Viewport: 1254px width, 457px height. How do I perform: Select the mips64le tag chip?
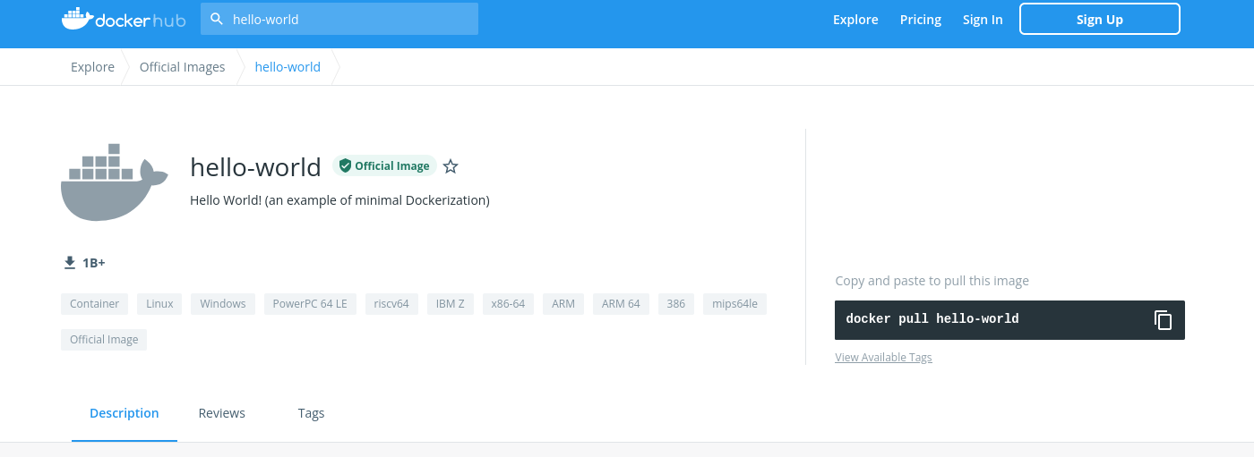(734, 304)
